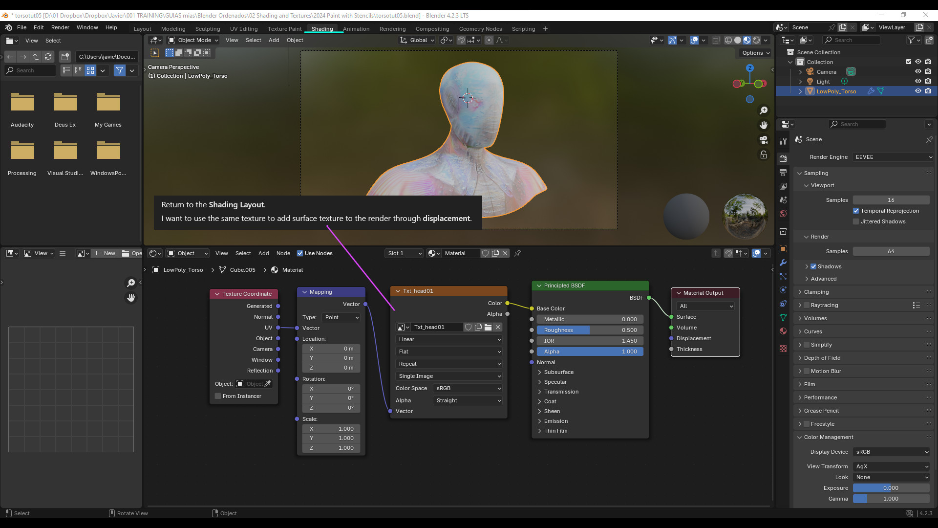938x528 pixels.
Task: Open node editor Add menu
Action: click(263, 253)
